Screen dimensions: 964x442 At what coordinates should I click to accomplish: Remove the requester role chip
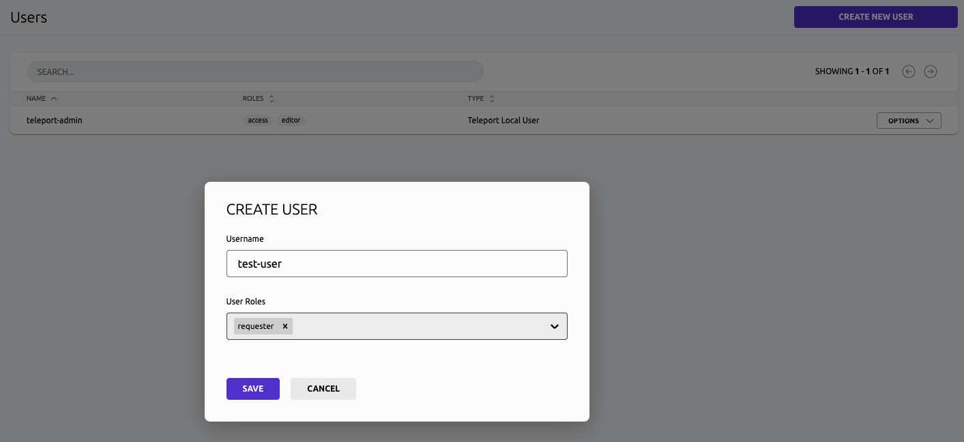[x=285, y=326]
